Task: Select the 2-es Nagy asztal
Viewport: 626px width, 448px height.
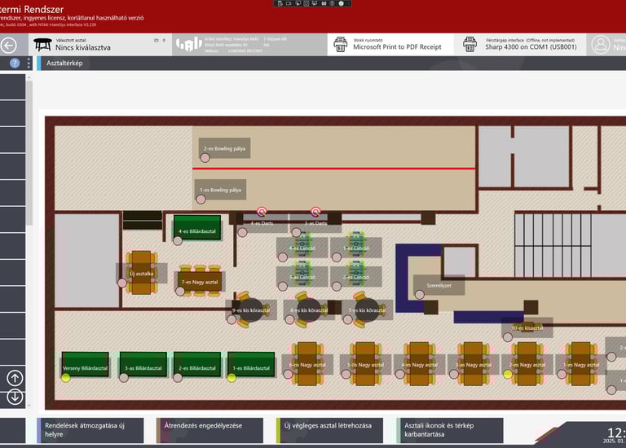Action: (527, 364)
